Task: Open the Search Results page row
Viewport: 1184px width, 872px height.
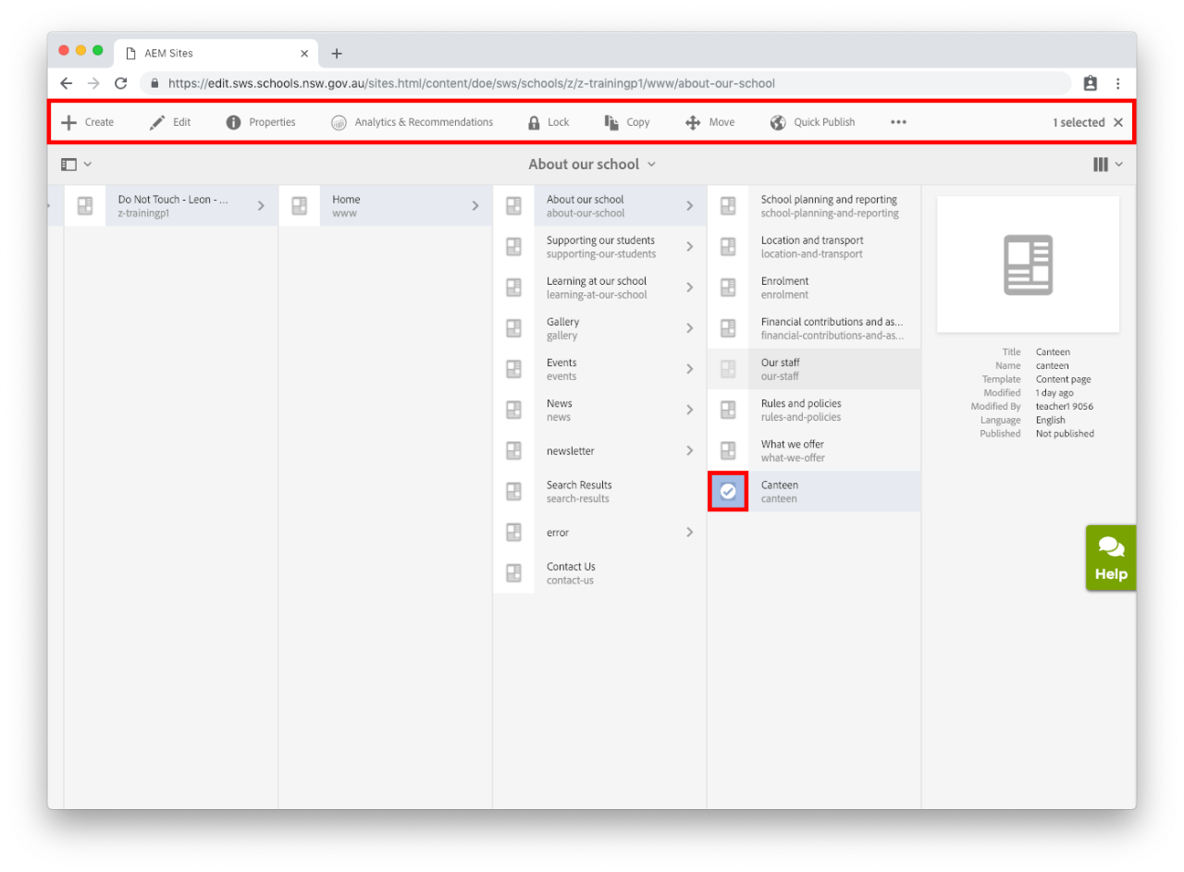Action: pos(599,491)
